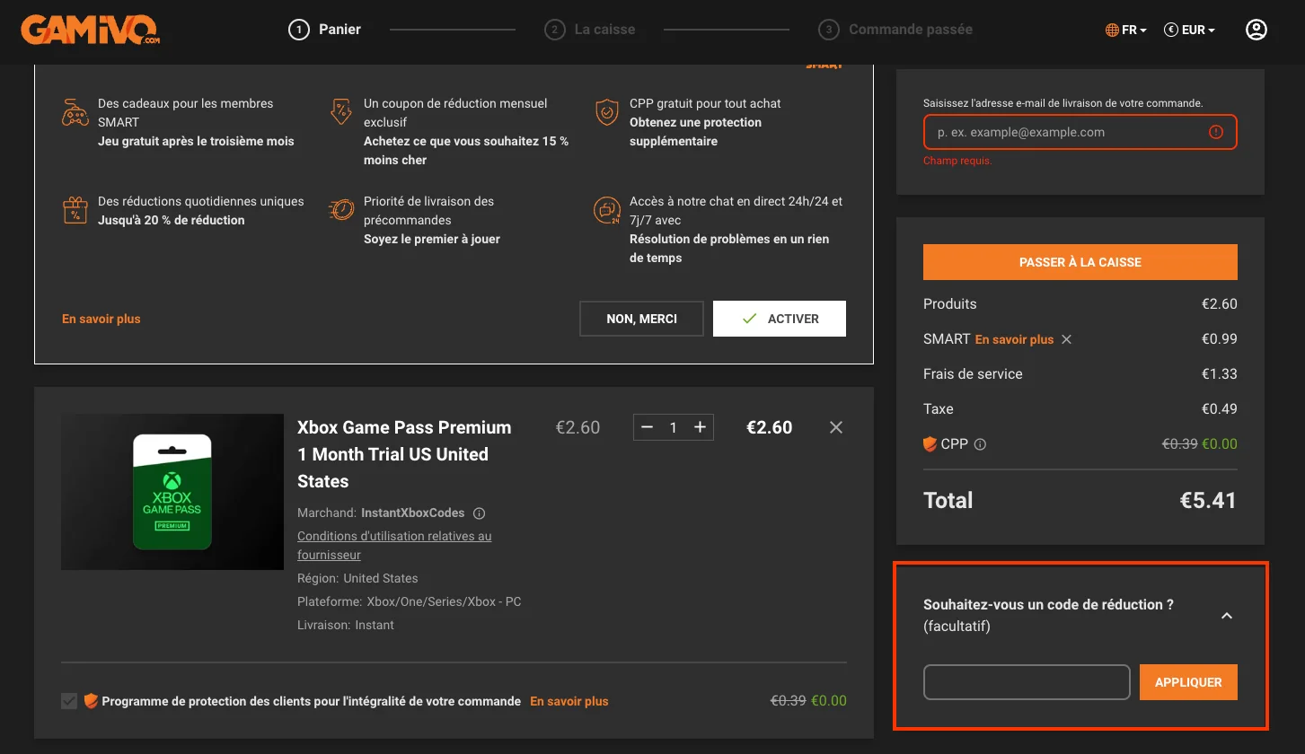This screenshot has height=754, width=1305.
Task: Open En savoir plus in SMART banner
Action: click(101, 319)
